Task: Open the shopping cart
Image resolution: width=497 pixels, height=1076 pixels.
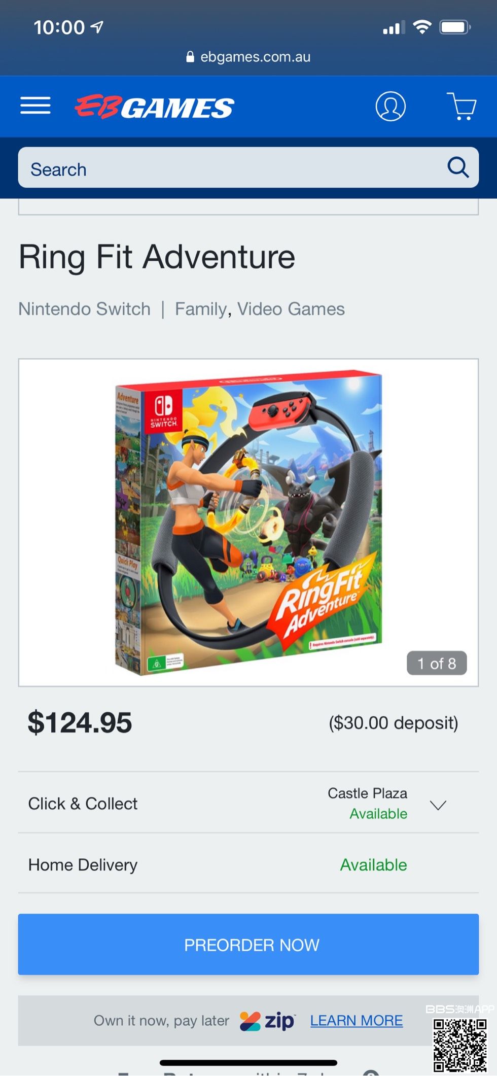Action: pos(461,107)
